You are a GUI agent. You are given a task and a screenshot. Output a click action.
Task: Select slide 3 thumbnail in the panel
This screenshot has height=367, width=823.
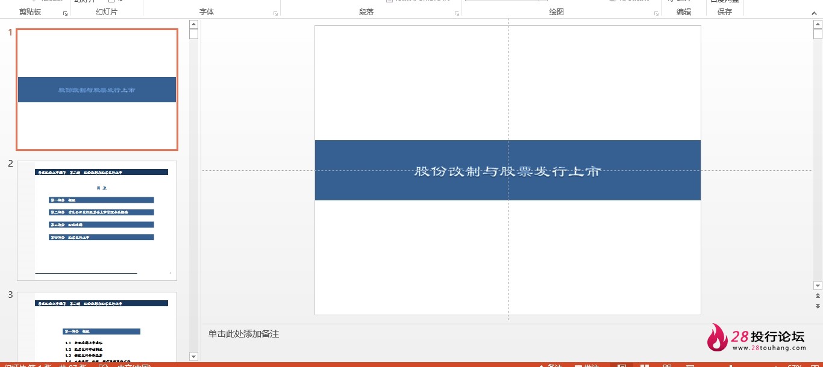(97, 326)
